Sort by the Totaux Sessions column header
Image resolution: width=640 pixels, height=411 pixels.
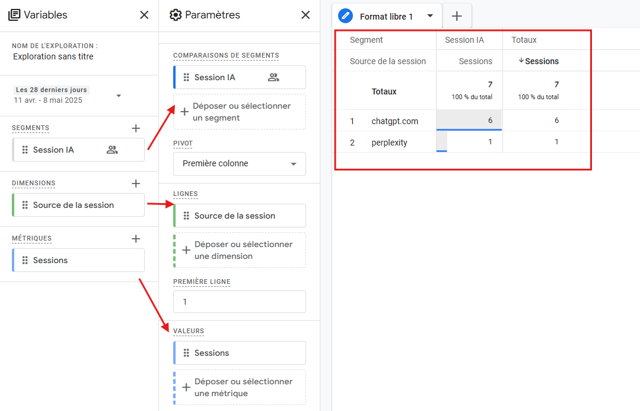(x=541, y=61)
